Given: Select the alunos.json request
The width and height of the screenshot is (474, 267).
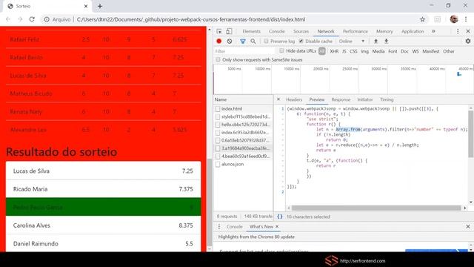Looking at the screenshot, I should (244, 164).
